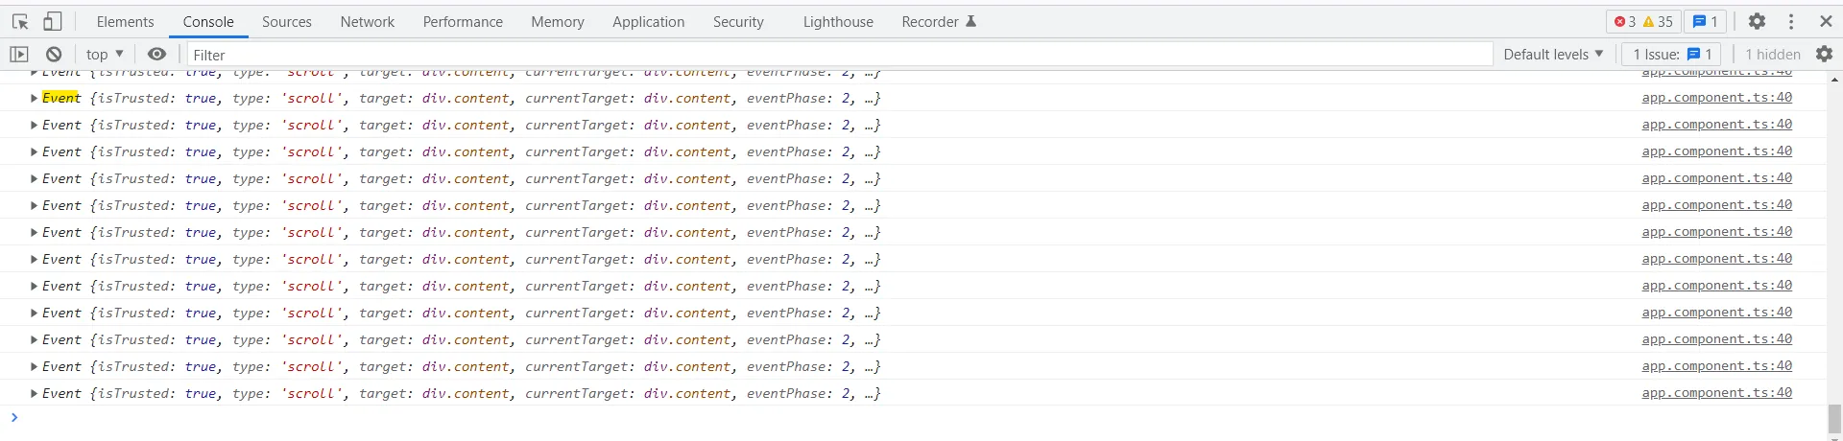Expand the last Event log entry
Viewport: 1843px width, 441px height.
tap(34, 393)
